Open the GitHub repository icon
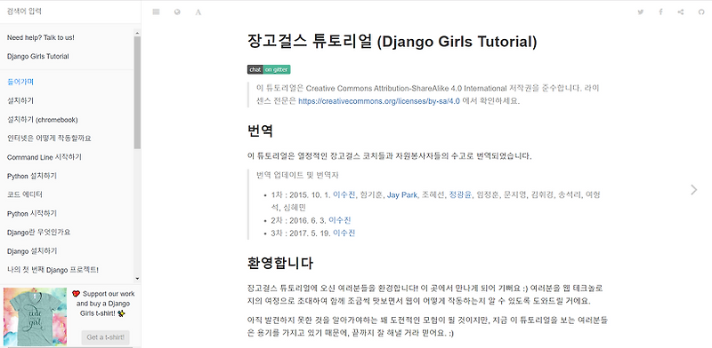The image size is (712, 348). [701, 12]
